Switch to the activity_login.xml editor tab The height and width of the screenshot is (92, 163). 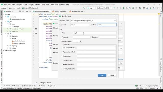coord(60,11)
